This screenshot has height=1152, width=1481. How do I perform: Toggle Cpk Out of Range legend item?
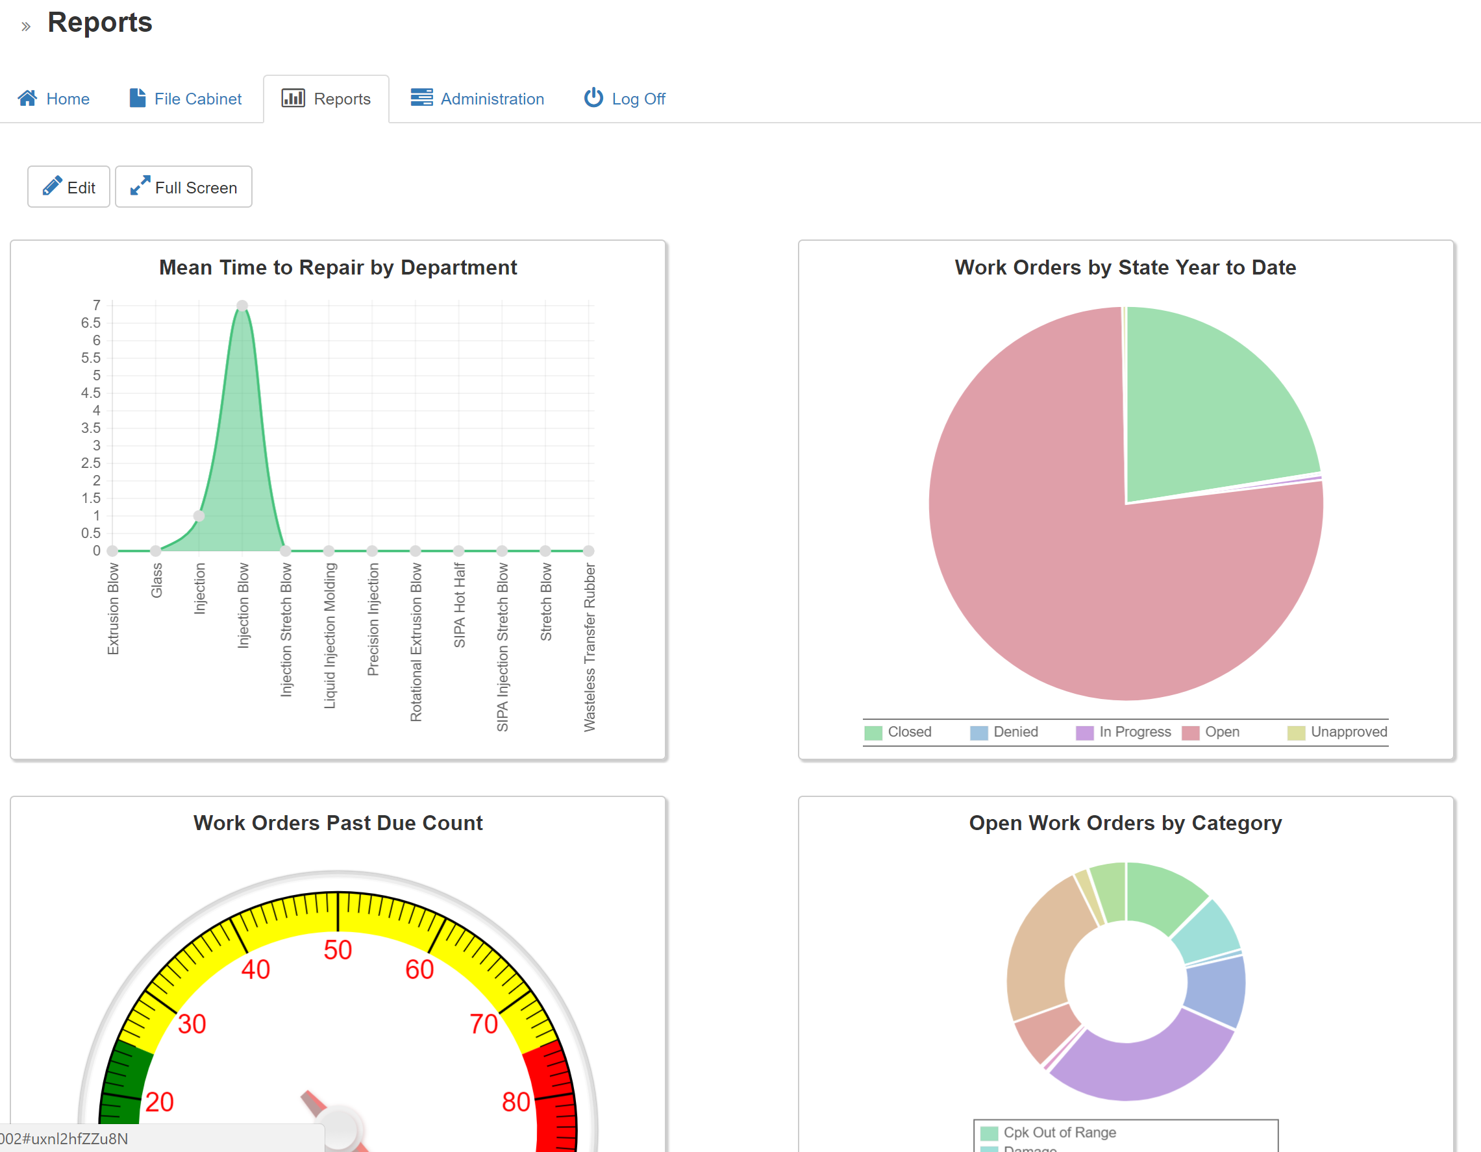1058,1133
